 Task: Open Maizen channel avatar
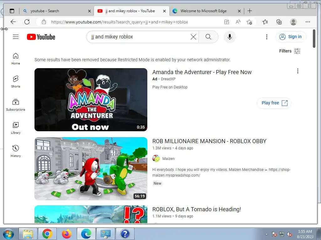click(x=156, y=158)
